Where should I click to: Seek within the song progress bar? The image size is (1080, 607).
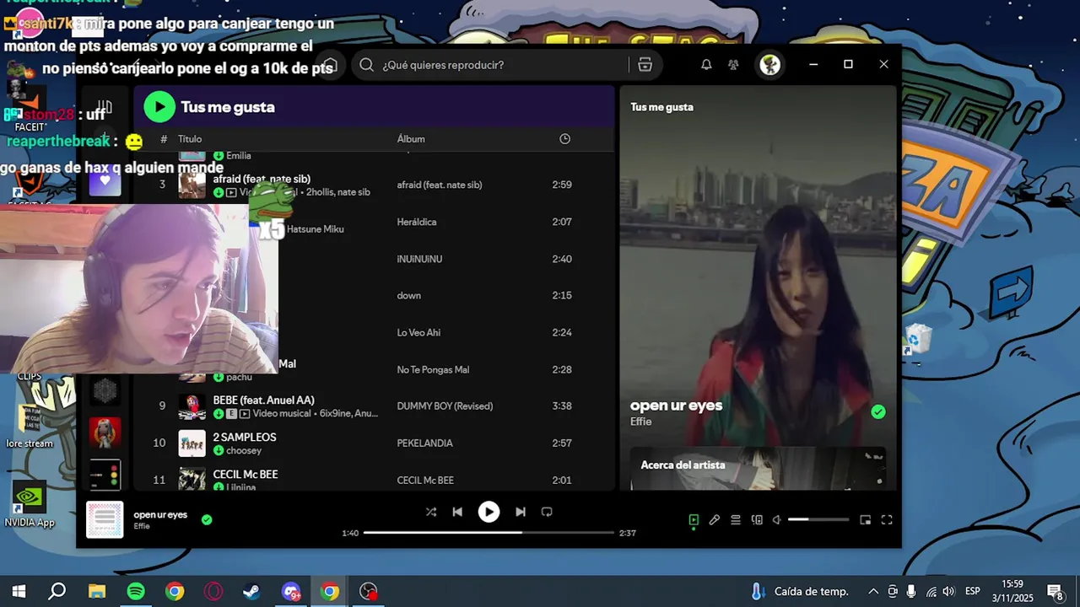pos(489,533)
